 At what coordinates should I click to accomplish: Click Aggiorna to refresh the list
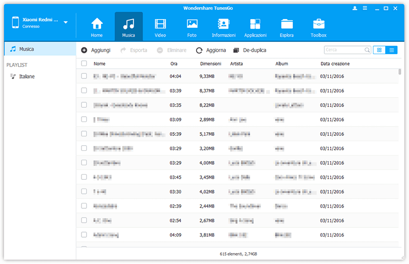[x=211, y=50]
